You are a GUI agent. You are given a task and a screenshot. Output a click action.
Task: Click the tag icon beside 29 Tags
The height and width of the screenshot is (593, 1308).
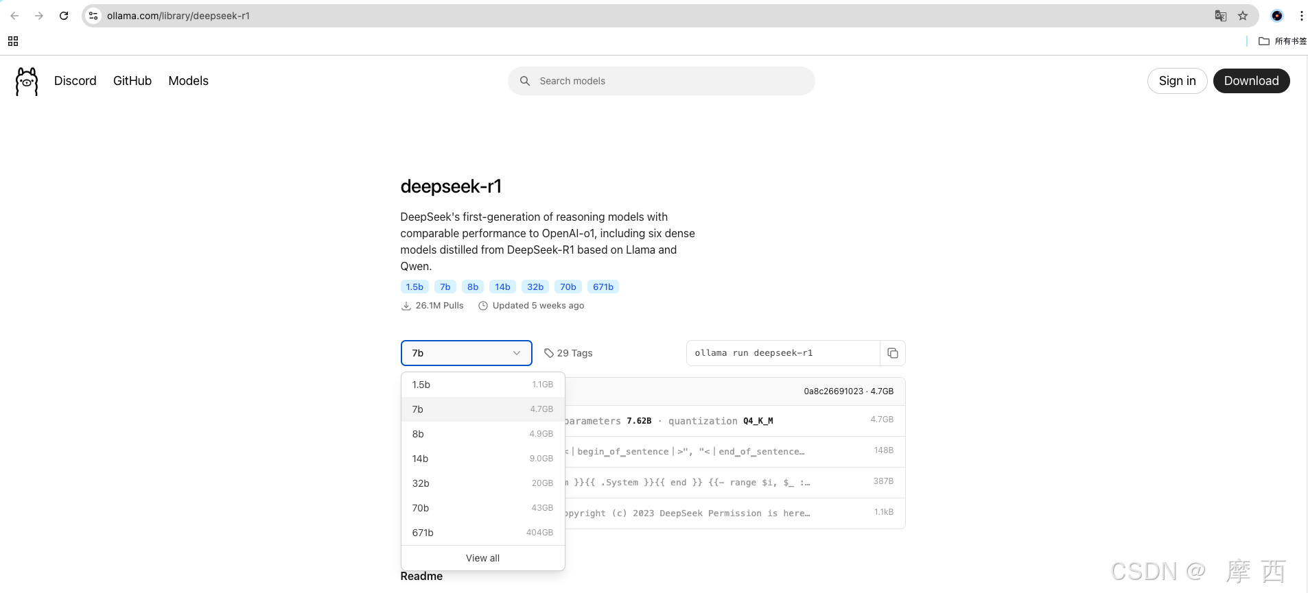[x=549, y=353]
